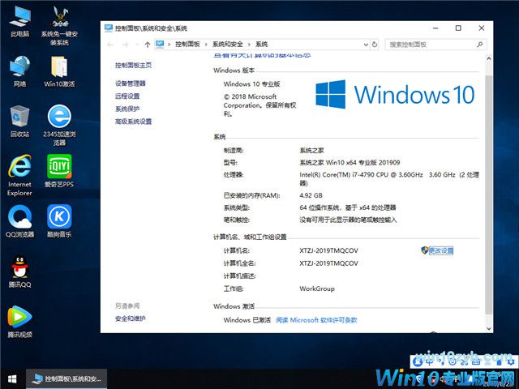The image size is (519, 389).
Task: Click 更改设置 link
Action: [x=441, y=250]
